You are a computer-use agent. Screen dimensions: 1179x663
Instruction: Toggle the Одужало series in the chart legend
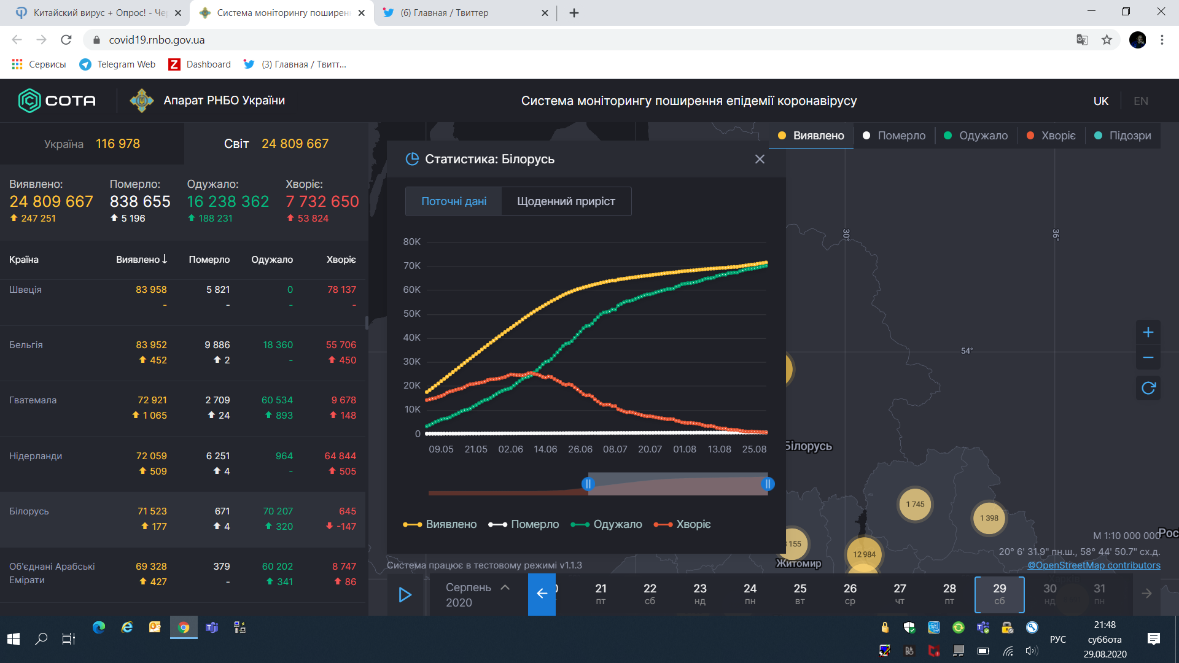[x=606, y=524]
